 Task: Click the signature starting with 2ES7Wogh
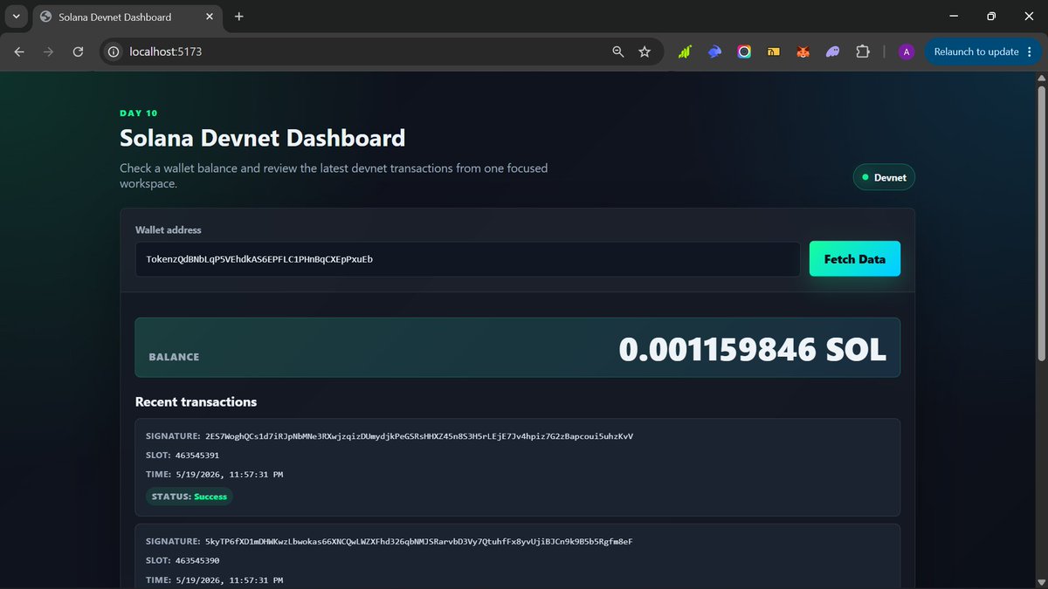419,435
